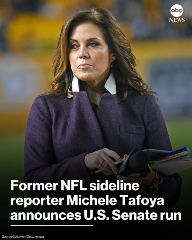Click the white collar on the left side

pyautogui.click(x=76, y=84)
